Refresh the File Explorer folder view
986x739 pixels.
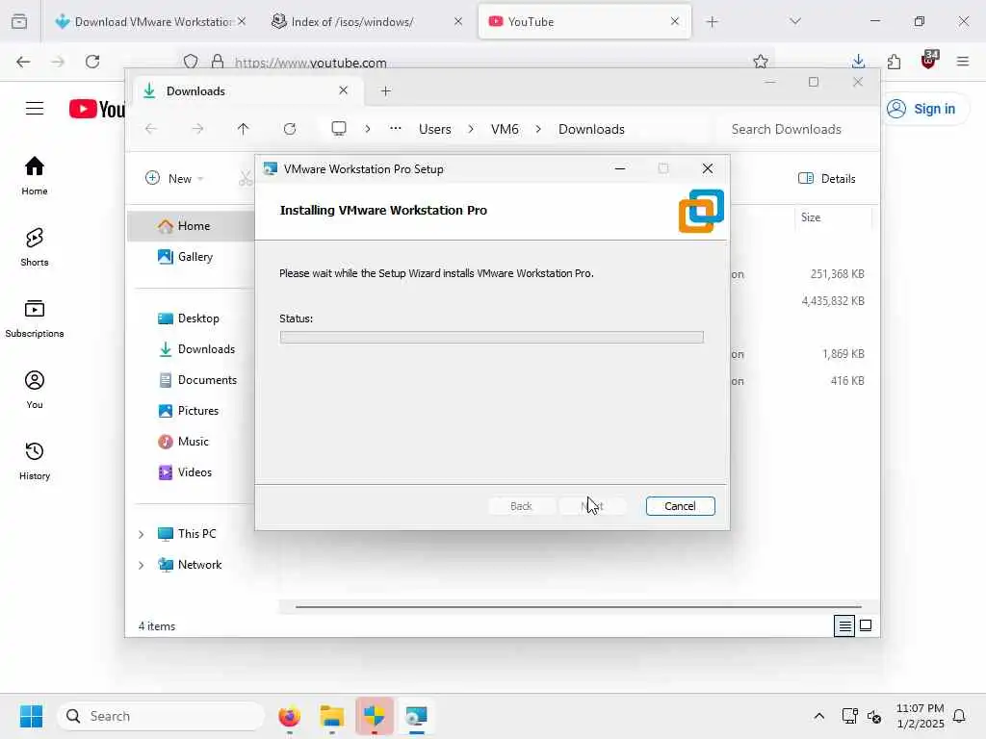tap(290, 129)
